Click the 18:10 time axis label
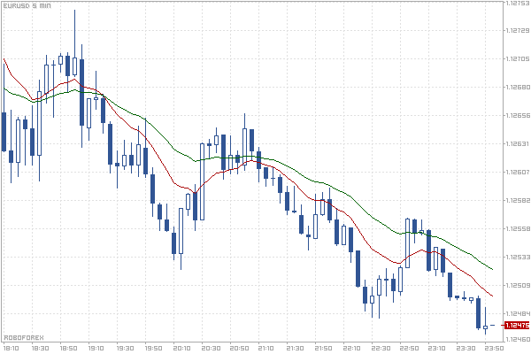Image resolution: width=531 pixels, height=354 pixels. 12,348
